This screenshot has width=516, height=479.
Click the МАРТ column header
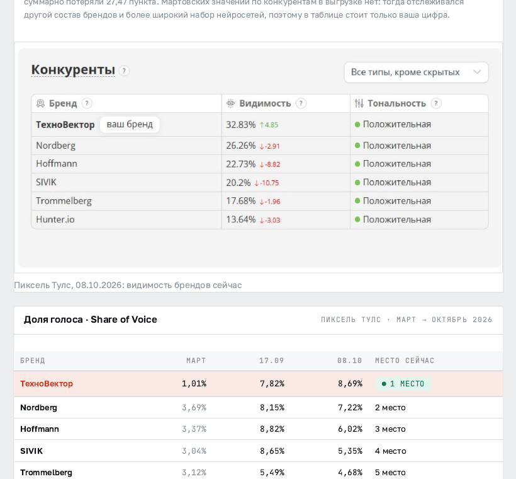point(196,361)
